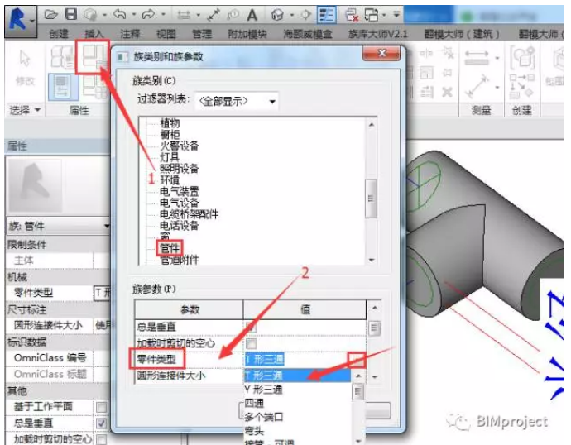Click the switch windows icon

[x=372, y=15]
